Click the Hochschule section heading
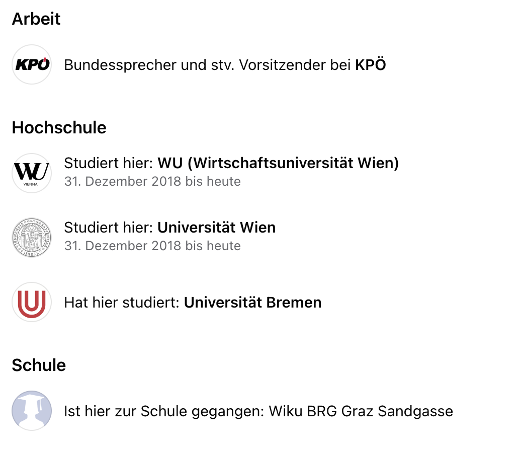This screenshot has height=449, width=519. [x=59, y=127]
